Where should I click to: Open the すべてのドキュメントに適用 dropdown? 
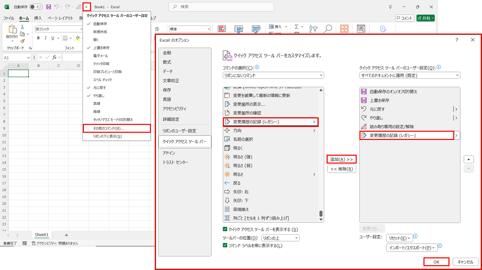[x=410, y=75]
